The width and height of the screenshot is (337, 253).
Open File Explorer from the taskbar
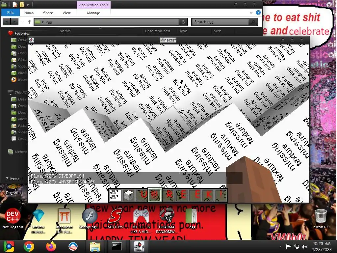pos(95,246)
